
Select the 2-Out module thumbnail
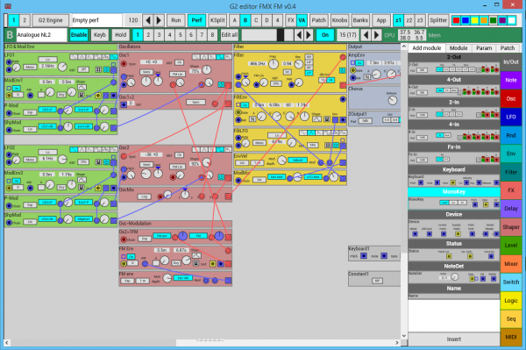click(454, 68)
